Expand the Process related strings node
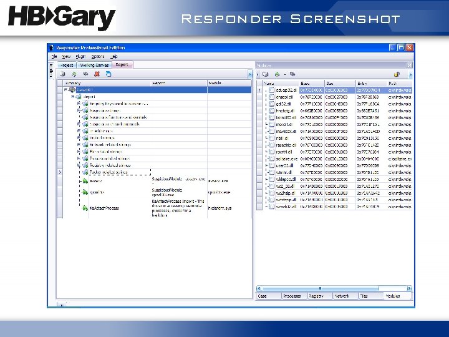Screen dimensions: 449x337 pyautogui.click(x=79, y=159)
